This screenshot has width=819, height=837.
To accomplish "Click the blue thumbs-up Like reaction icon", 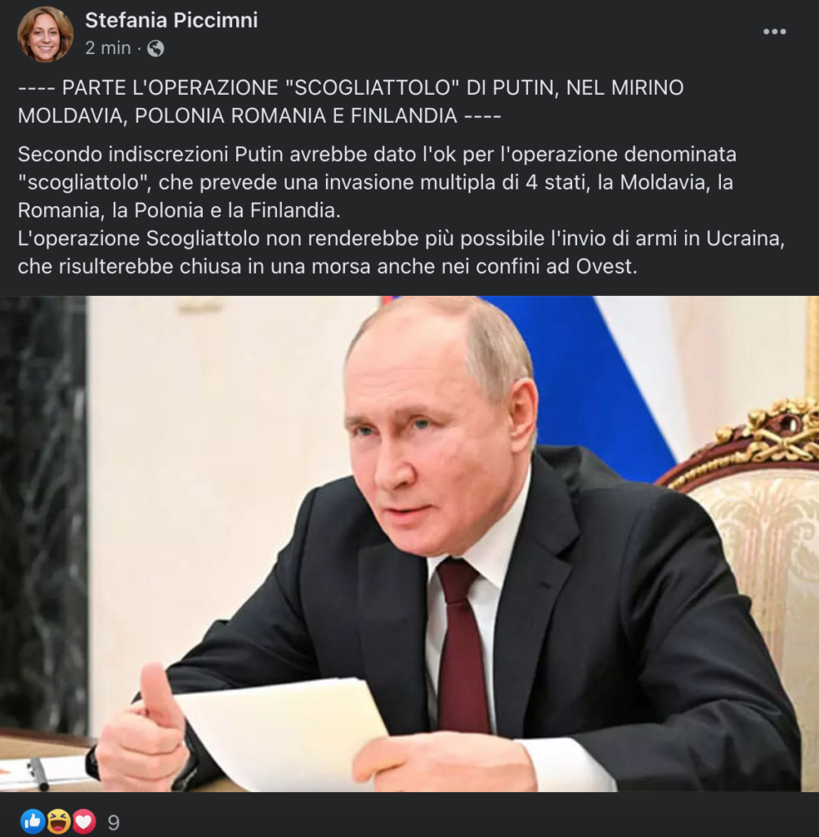I will click(33, 821).
